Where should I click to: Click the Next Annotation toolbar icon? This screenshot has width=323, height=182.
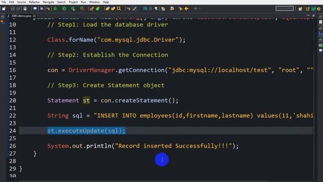163,9
